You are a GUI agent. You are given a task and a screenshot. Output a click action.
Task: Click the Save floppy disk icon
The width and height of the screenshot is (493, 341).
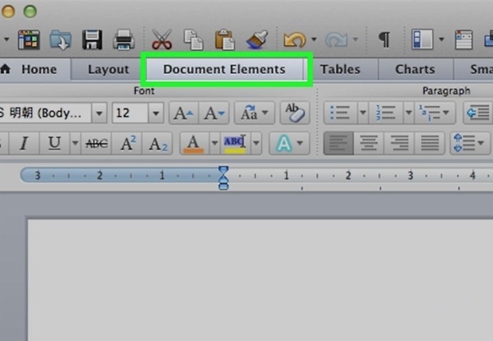pyautogui.click(x=91, y=39)
